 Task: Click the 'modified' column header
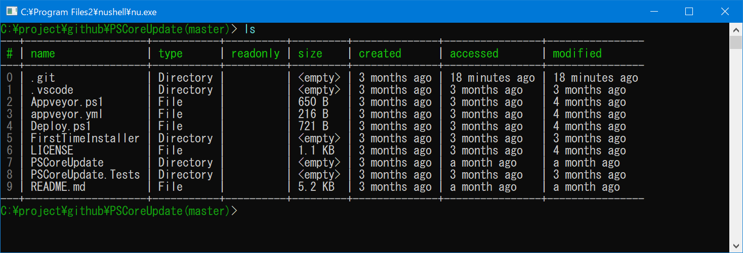click(x=577, y=54)
